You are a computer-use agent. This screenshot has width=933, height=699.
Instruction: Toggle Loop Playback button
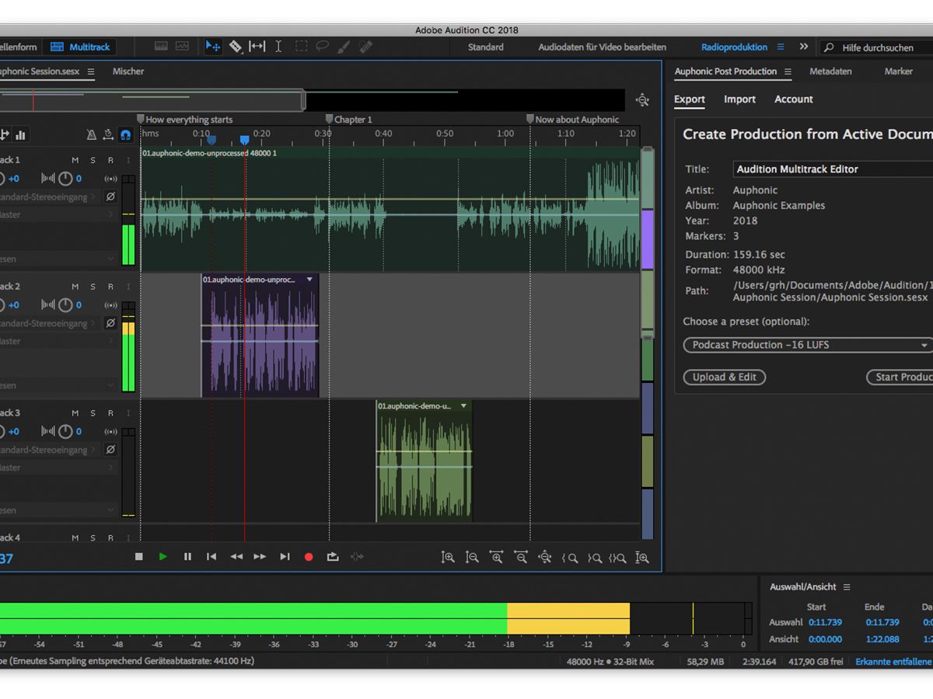tap(333, 557)
